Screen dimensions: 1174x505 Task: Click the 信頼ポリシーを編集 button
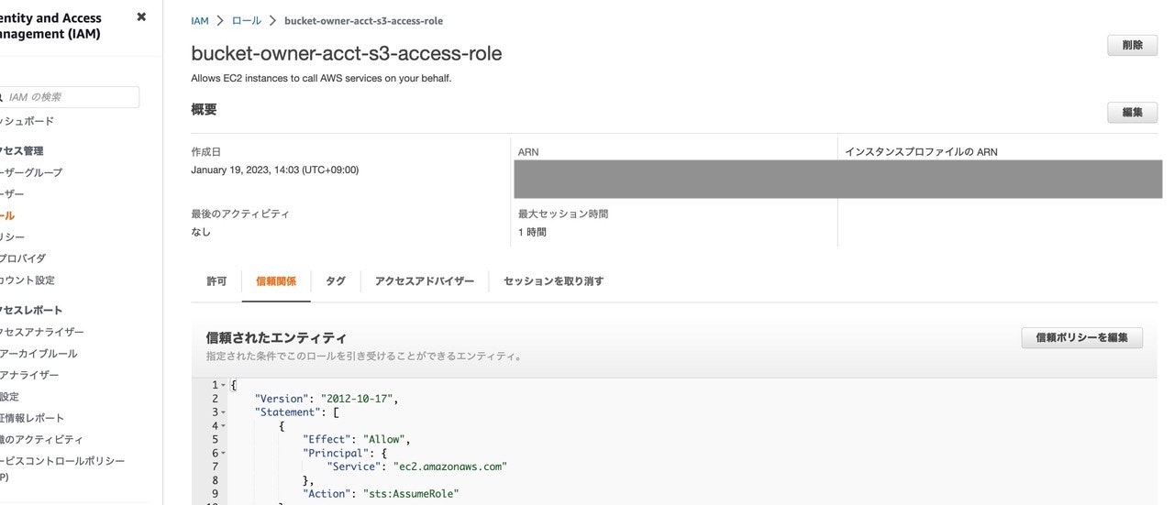[1082, 337]
